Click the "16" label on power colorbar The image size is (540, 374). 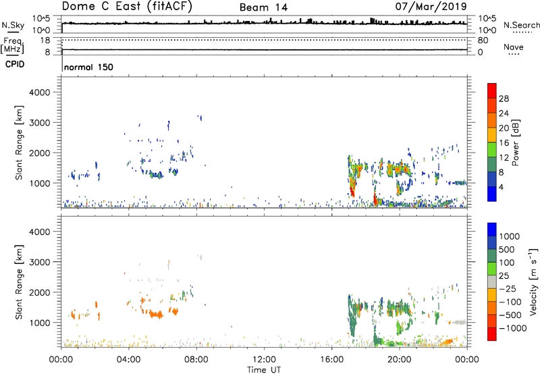[504, 143]
